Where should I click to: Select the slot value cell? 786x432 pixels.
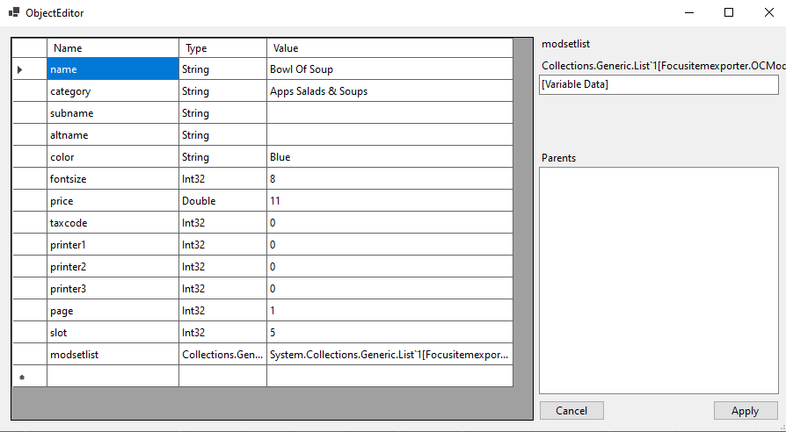389,333
